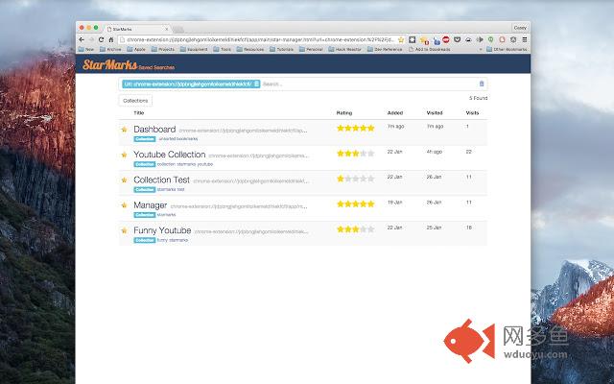Click the StarMarks logo
The image size is (614, 384).
(x=109, y=64)
